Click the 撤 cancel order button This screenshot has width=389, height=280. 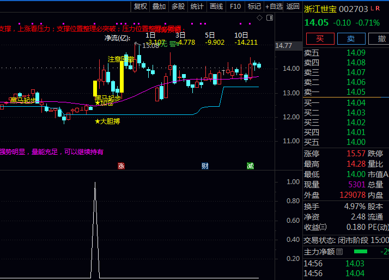click(x=380, y=39)
